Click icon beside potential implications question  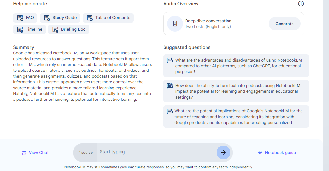[x=170, y=111]
